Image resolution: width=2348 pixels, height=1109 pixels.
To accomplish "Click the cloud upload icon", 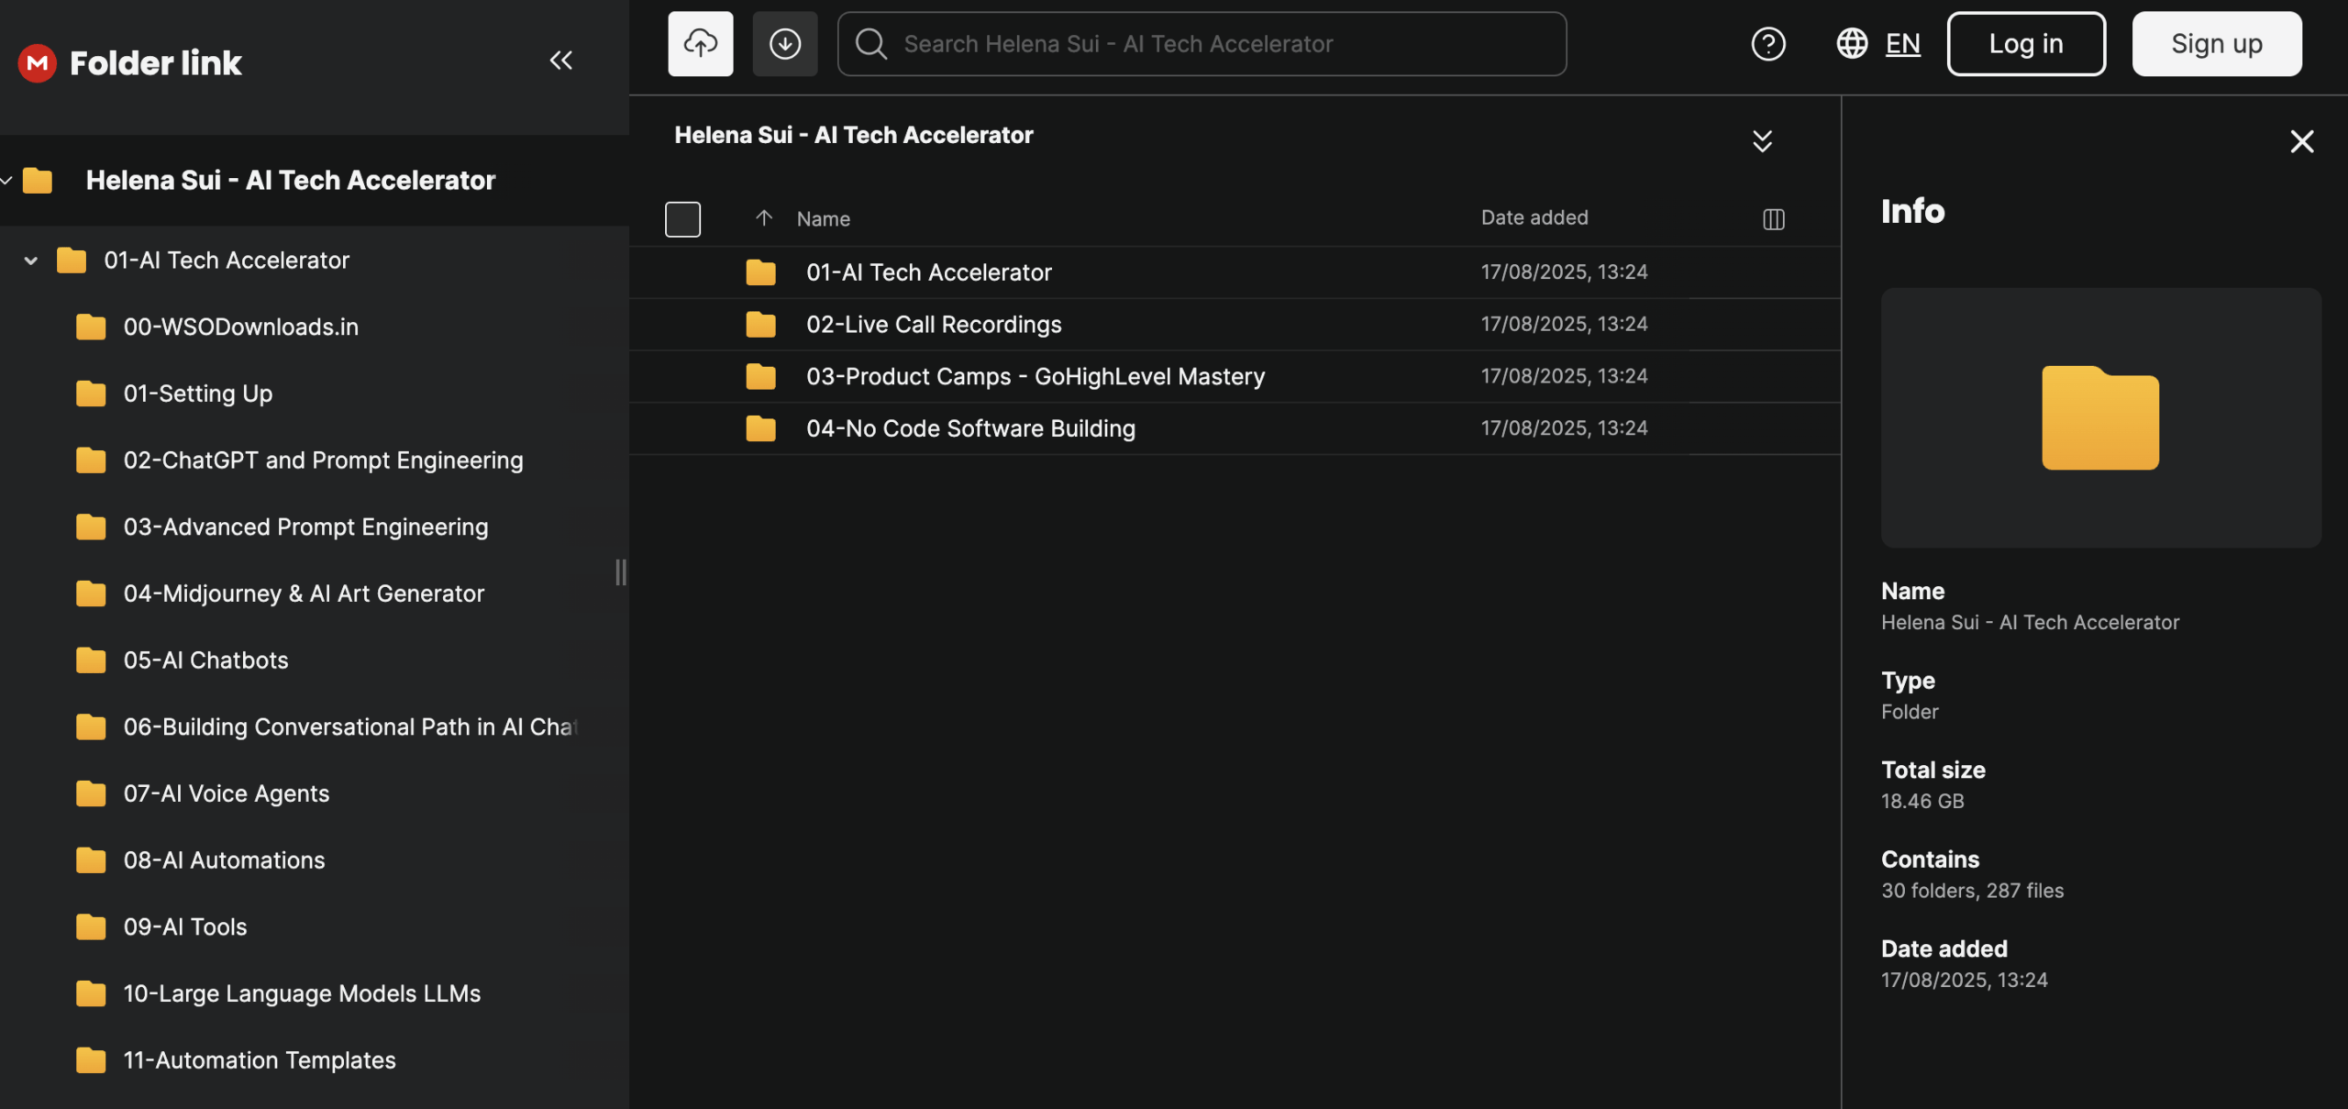I will (x=700, y=44).
